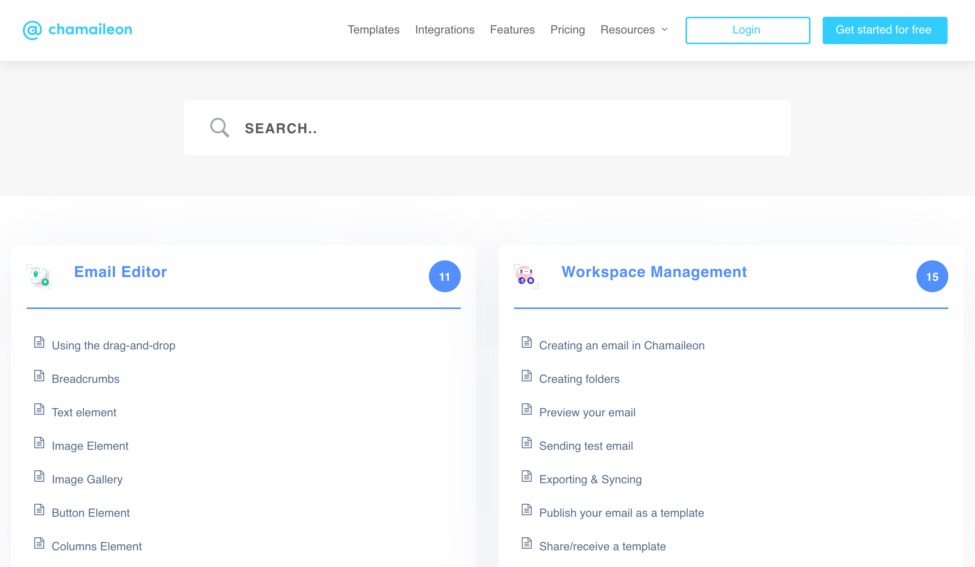Open the Creating folders article
The height and width of the screenshot is (567, 975).
click(579, 379)
